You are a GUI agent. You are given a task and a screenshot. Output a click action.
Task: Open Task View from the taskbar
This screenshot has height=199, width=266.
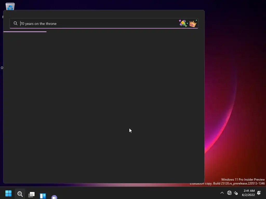[x=31, y=195]
